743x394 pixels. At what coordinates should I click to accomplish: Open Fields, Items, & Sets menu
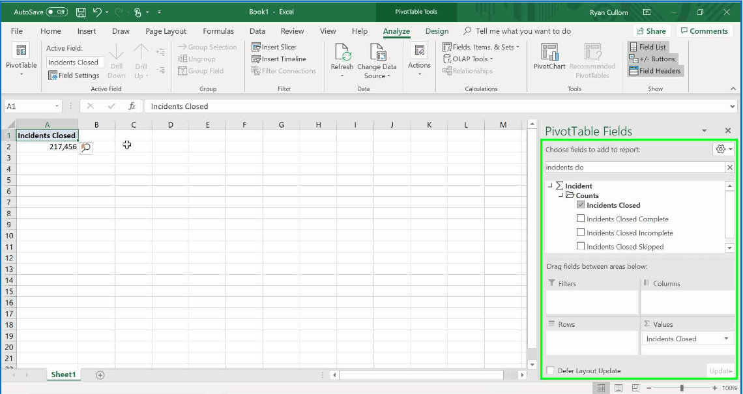pos(481,47)
